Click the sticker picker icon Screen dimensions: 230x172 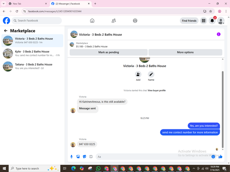coord(85,156)
